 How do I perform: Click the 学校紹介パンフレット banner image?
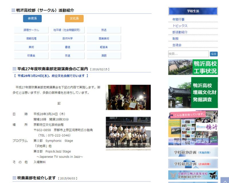tap(193, 128)
